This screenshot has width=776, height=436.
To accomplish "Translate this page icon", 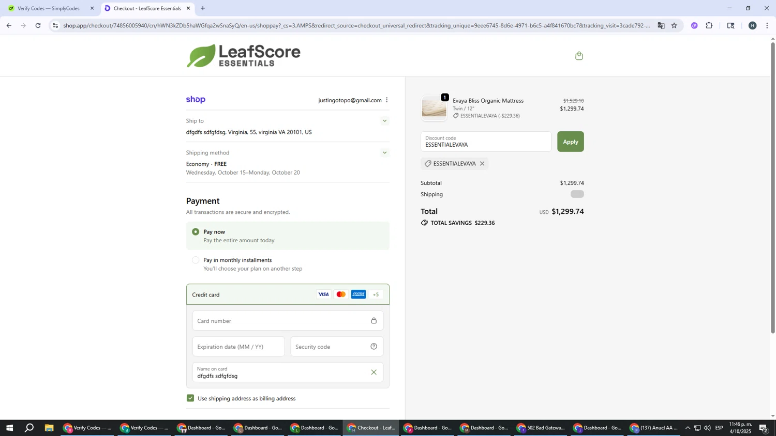I will click(x=661, y=25).
